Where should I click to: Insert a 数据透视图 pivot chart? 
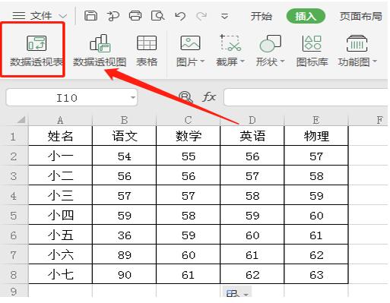(100, 51)
